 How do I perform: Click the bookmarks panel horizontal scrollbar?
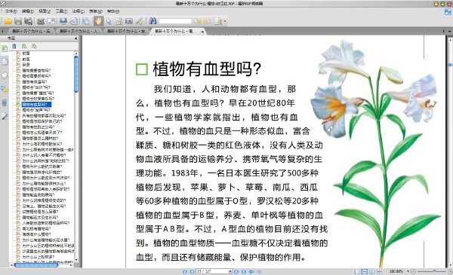point(42,265)
